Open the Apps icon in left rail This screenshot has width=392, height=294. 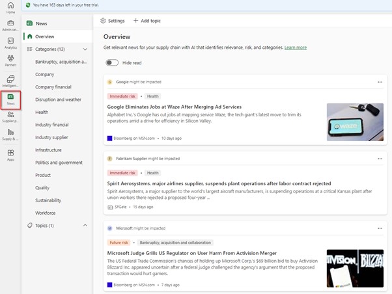click(10, 153)
